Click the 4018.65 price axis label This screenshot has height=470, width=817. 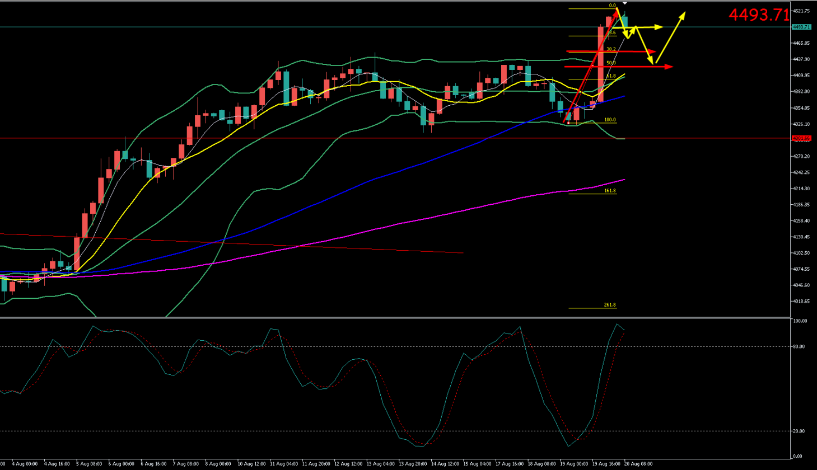pyautogui.click(x=802, y=302)
